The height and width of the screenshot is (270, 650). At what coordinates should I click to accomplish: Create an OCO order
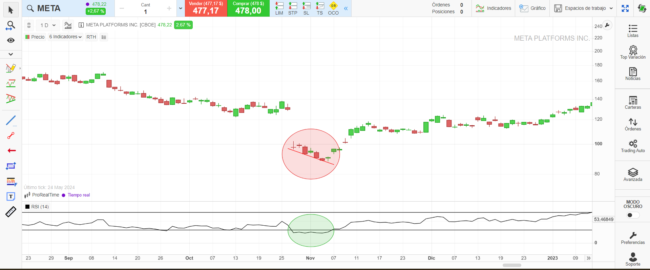pos(333,8)
